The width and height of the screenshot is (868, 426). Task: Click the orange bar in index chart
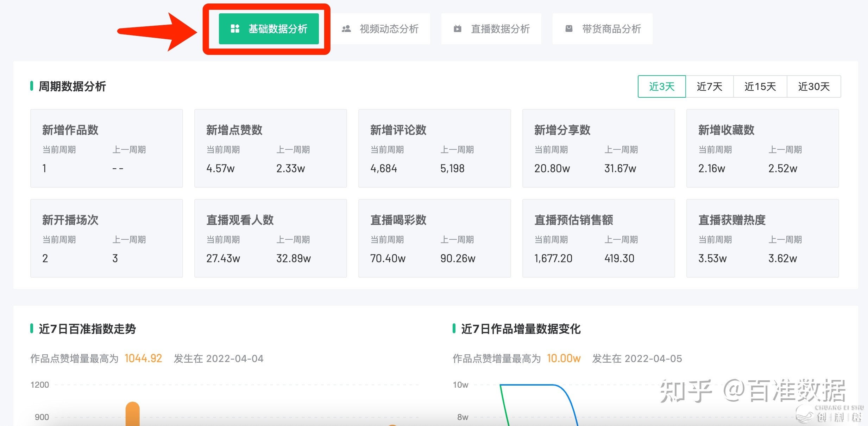point(133,414)
